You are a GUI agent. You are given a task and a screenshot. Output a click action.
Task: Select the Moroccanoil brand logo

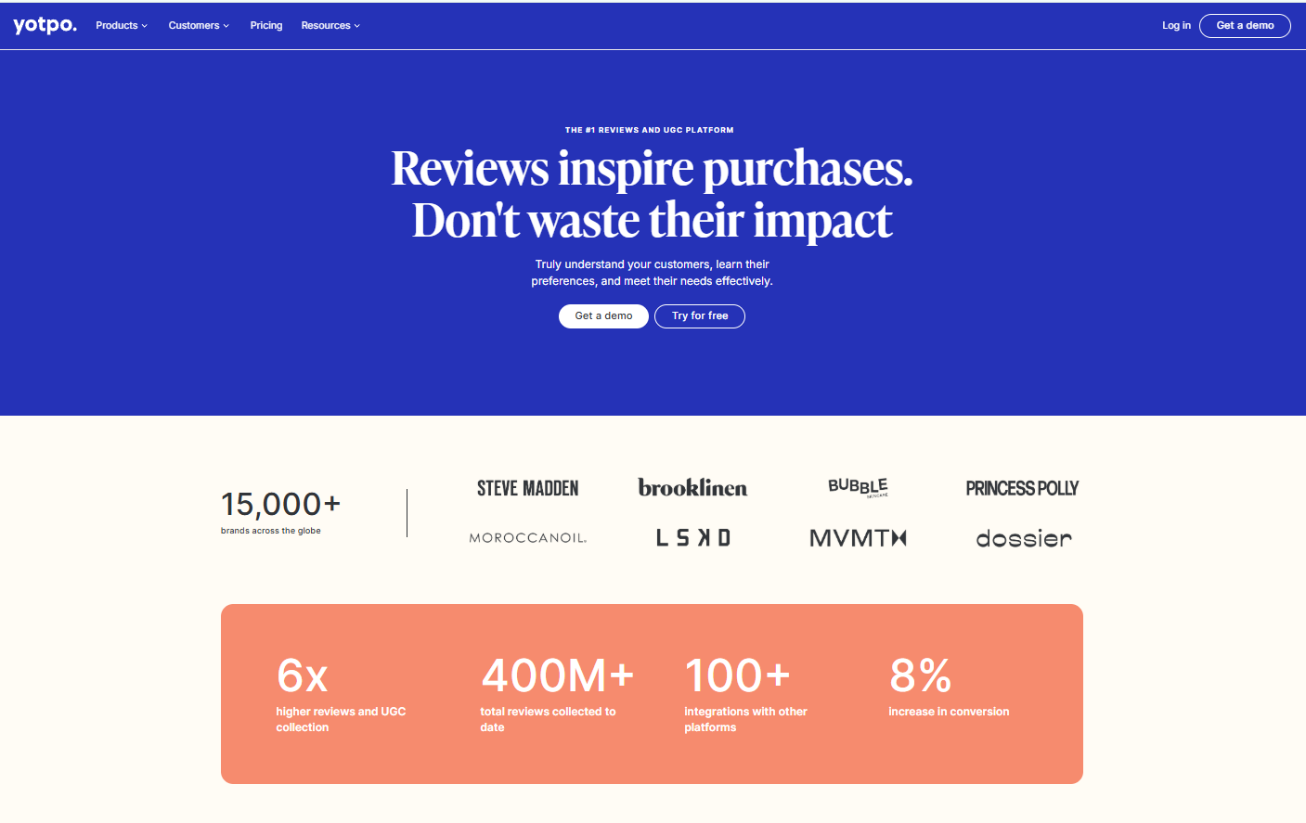click(x=527, y=536)
